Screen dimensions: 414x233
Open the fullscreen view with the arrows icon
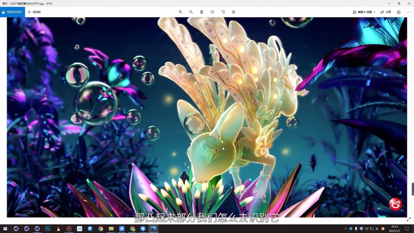pos(409,219)
